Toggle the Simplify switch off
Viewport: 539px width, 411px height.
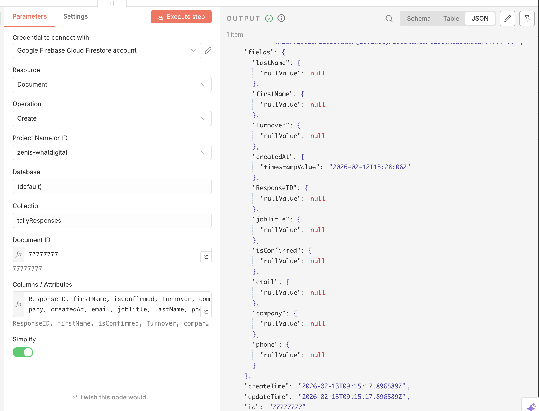point(23,352)
